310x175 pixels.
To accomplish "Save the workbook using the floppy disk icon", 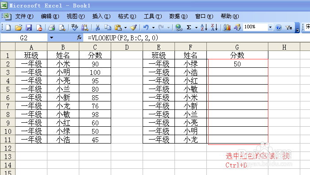I will click(x=29, y=27).
